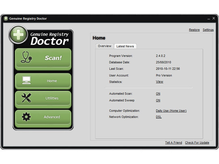Click the wrench and screwdriver Utilities icon
The height and width of the screenshot is (164, 219).
coord(26,98)
